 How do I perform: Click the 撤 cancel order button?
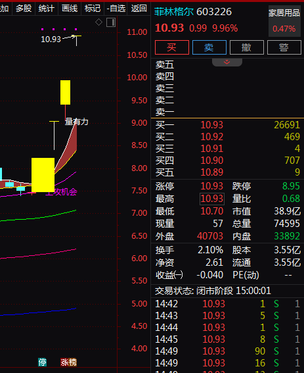point(247,47)
